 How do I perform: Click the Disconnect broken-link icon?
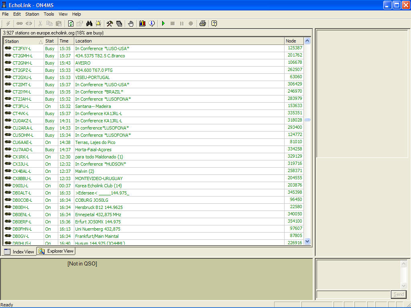29,24
